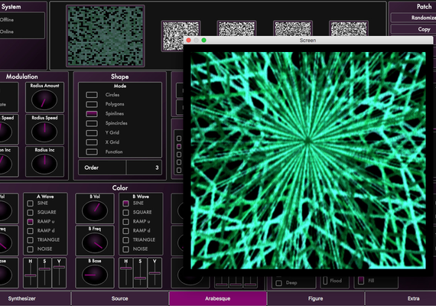The image size is (436, 306).
Task: Zoom the Screen window with green button
Action: 203,41
